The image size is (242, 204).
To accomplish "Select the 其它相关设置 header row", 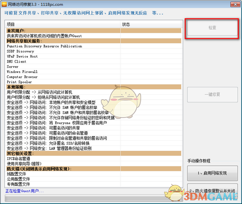I will (94, 153).
